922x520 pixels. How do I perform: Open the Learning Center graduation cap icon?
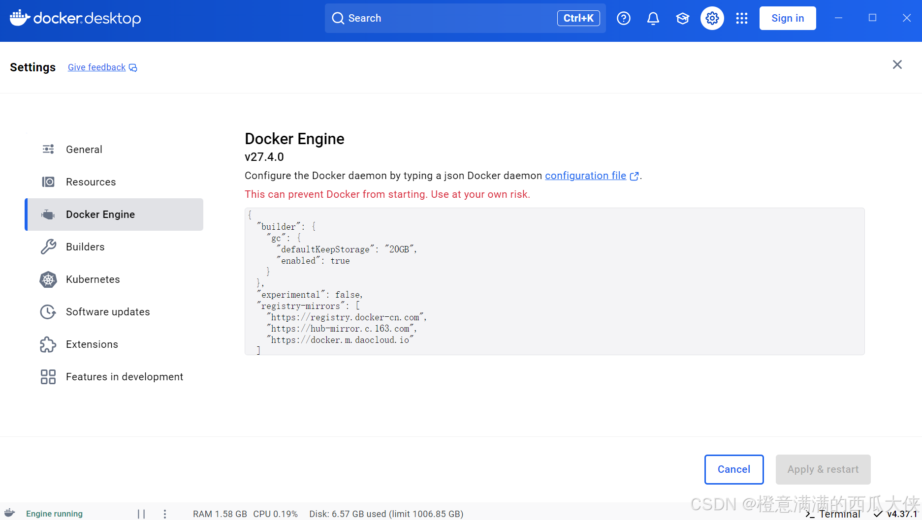(x=682, y=18)
